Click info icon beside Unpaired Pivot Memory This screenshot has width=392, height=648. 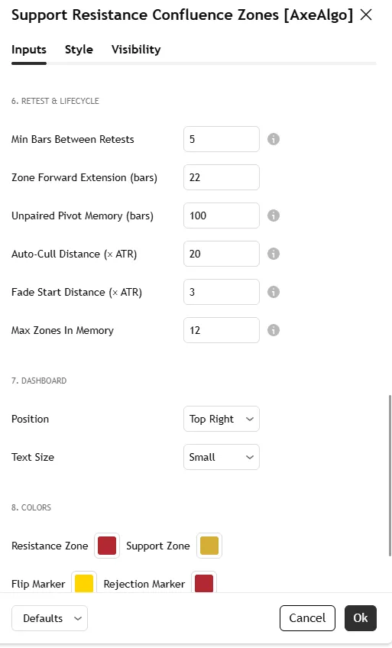(x=274, y=215)
